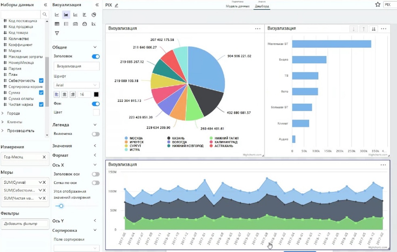
Task: Collapse the Визуализация settings panel
Action: pos(97,5)
